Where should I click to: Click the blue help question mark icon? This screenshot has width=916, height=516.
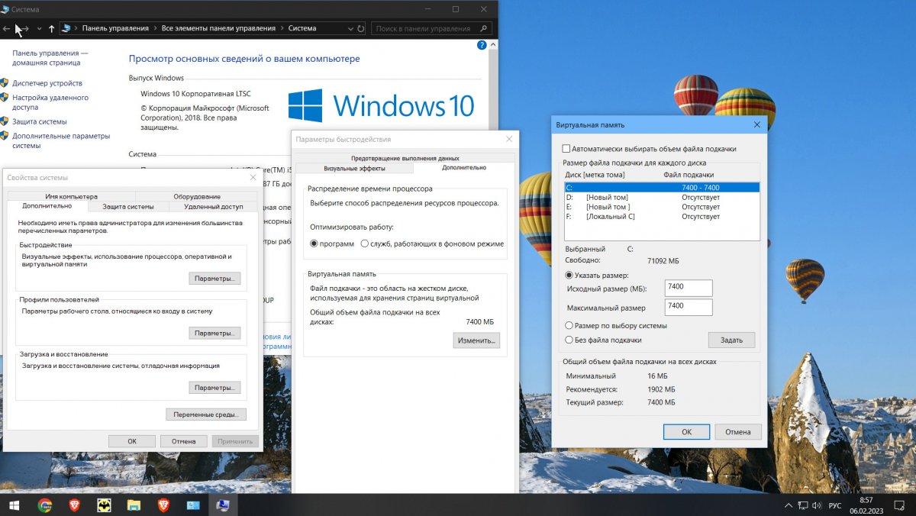click(x=482, y=46)
